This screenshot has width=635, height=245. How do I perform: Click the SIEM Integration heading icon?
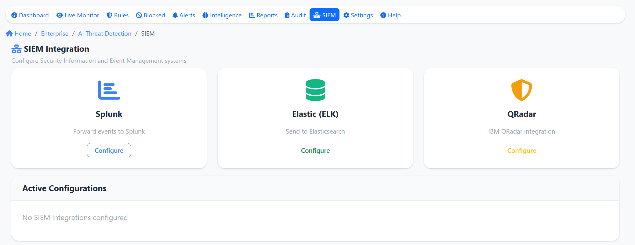click(16, 49)
